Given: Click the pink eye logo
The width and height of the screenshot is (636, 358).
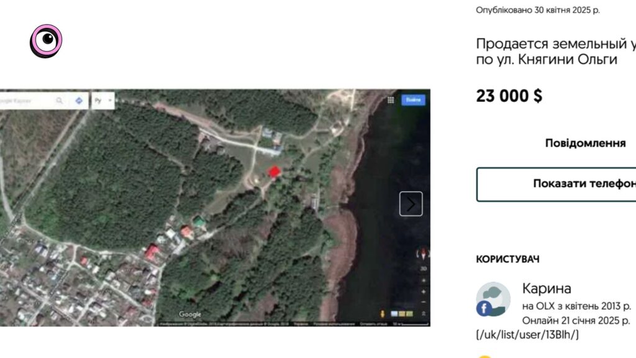Looking at the screenshot, I should 46,41.
